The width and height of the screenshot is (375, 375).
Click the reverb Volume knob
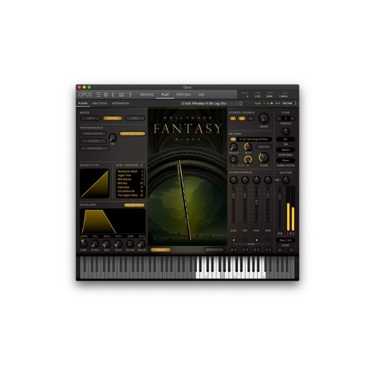point(264,157)
